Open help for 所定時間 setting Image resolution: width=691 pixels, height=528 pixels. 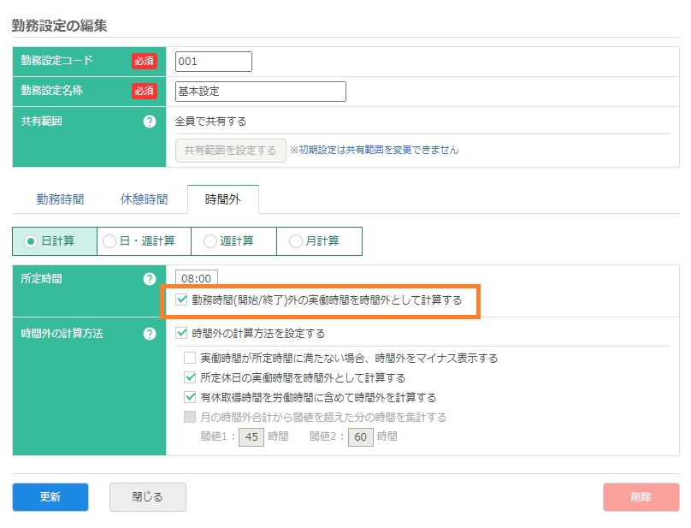[151, 279]
